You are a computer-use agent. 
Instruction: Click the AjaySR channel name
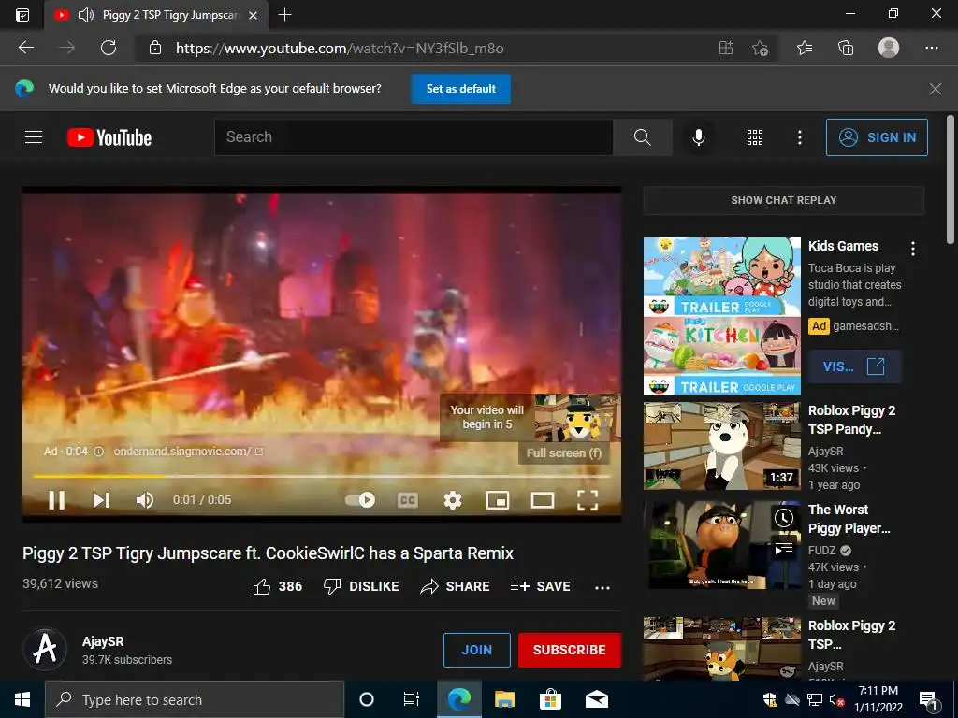coord(103,641)
